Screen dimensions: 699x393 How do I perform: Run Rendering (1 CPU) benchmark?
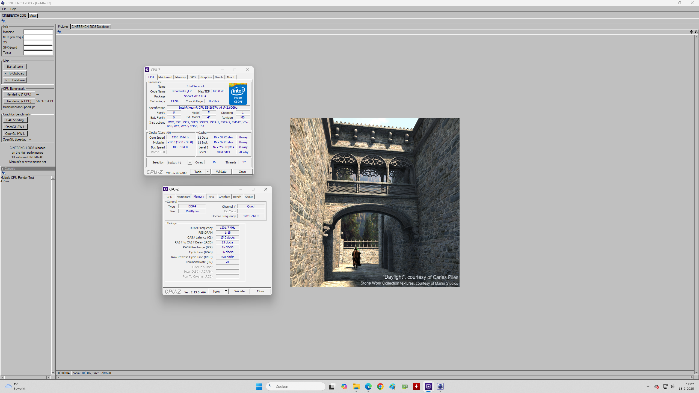[x=19, y=94]
